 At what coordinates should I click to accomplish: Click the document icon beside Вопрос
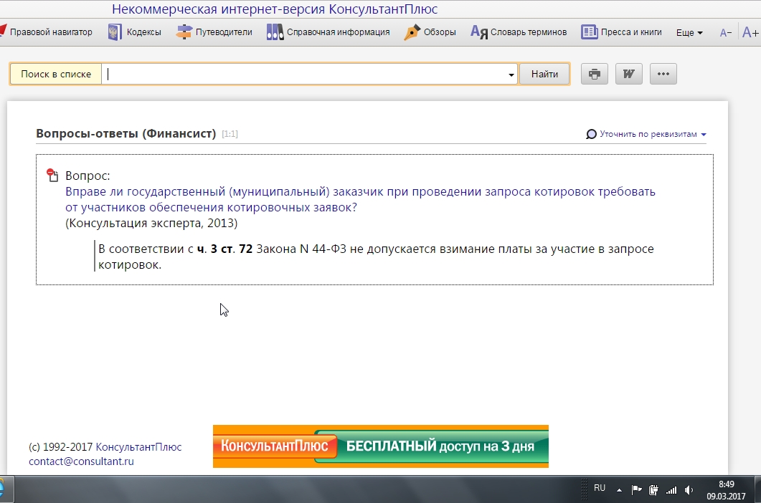(x=52, y=176)
